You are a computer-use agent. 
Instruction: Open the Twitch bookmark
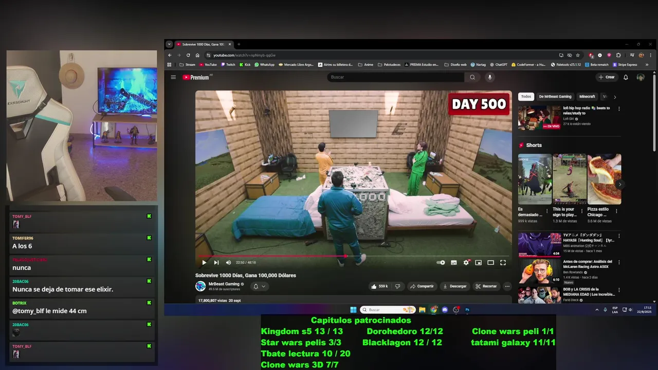pos(228,65)
